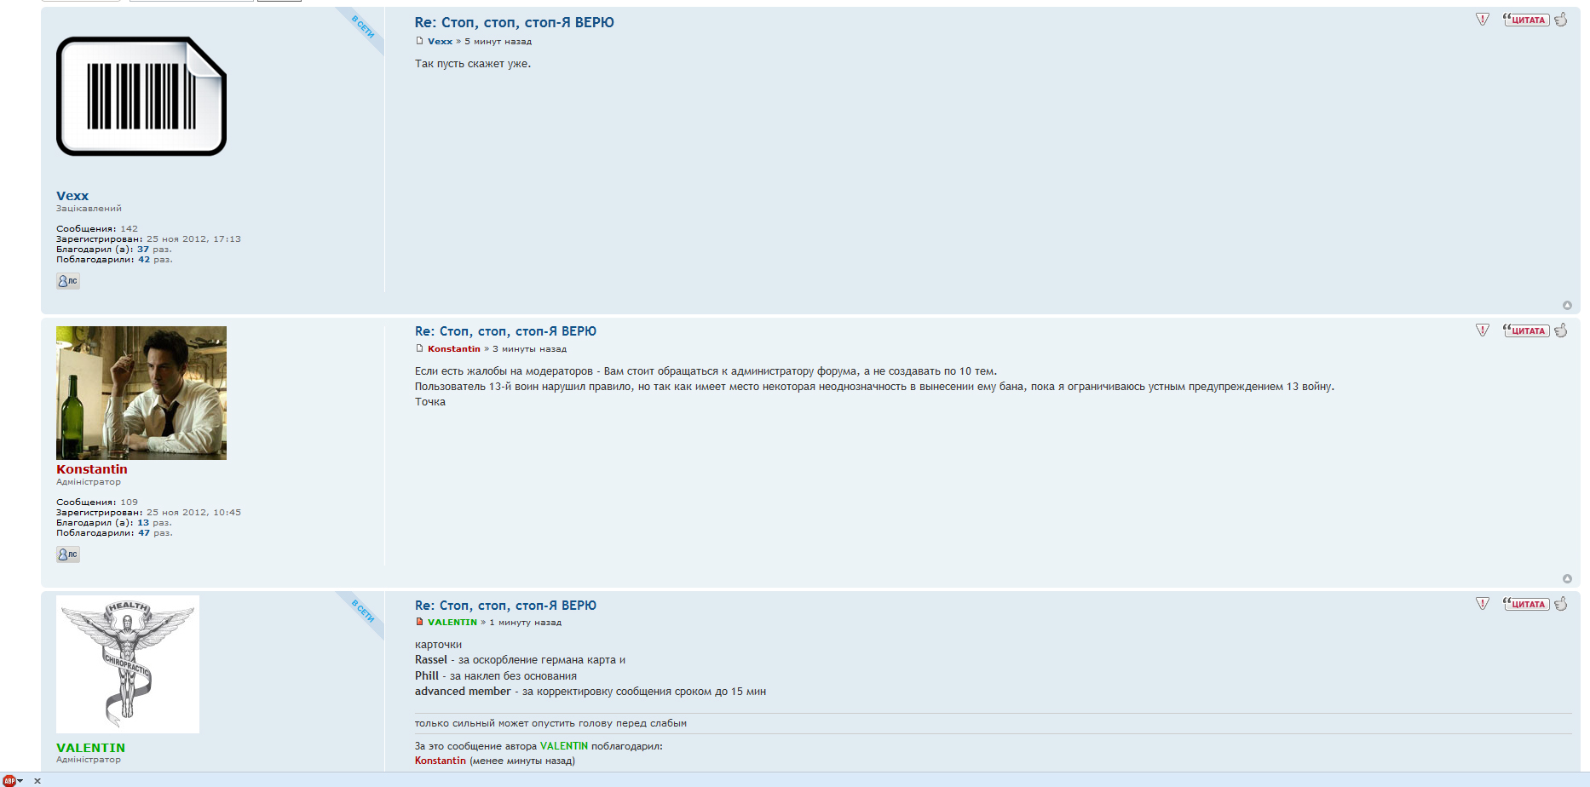Screen dimensions: 1590x787
Task: Open Konstantin's profile from the red sidebar name
Action: pyautogui.click(x=92, y=469)
